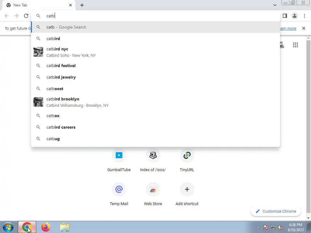Click the network tray icon

[x=273, y=227]
